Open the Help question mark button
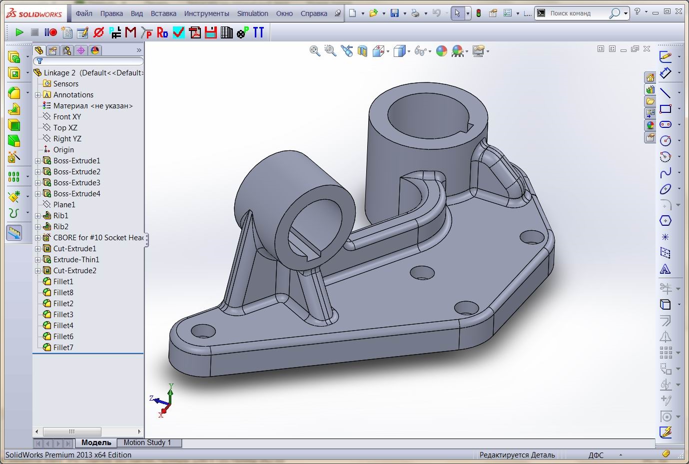 point(637,12)
